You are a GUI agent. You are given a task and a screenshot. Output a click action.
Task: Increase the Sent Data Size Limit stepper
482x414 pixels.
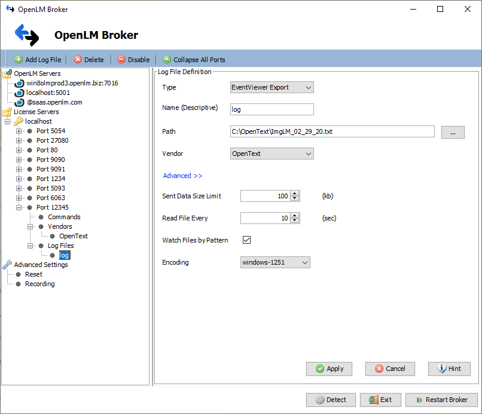(294, 194)
